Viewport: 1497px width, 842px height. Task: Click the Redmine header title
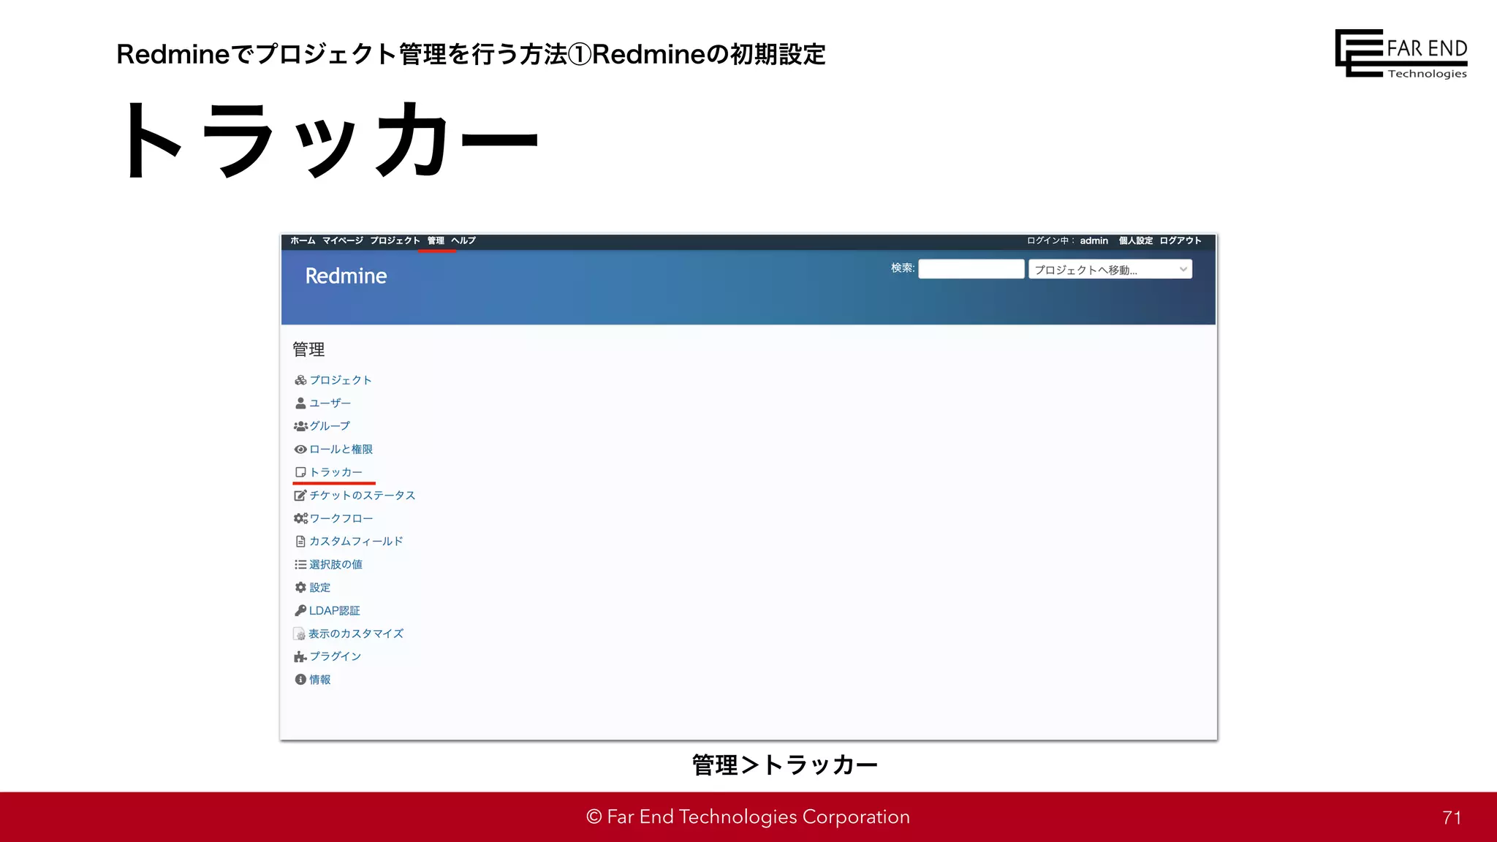tap(346, 276)
